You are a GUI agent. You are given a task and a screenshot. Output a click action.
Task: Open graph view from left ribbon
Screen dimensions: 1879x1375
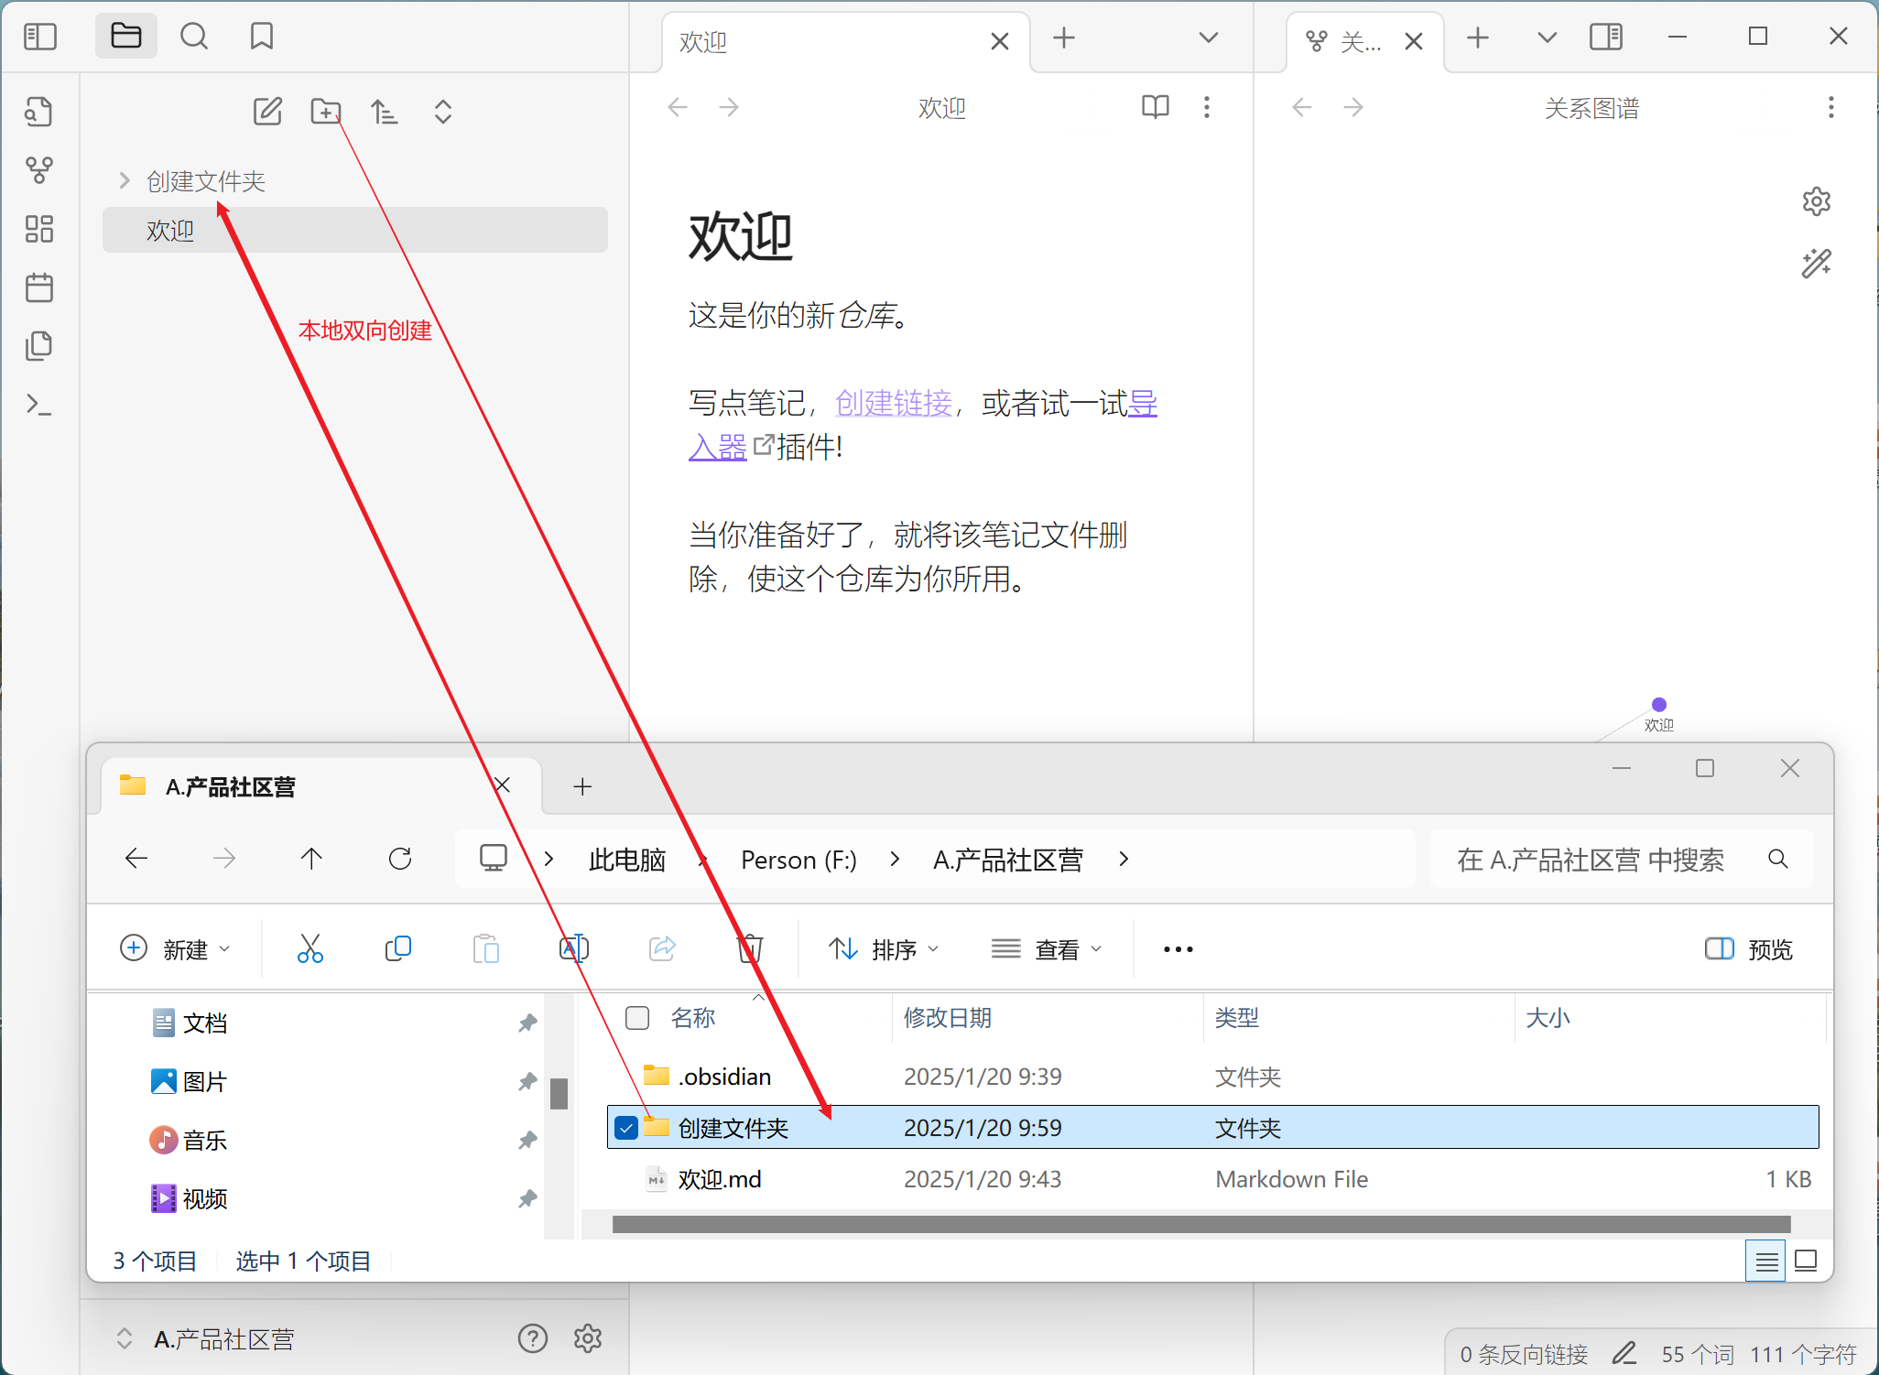pos(38,169)
